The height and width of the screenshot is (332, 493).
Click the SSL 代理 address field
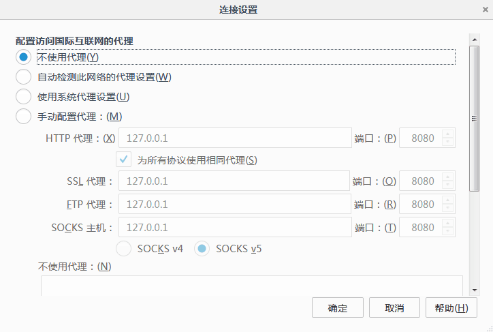coord(235,182)
